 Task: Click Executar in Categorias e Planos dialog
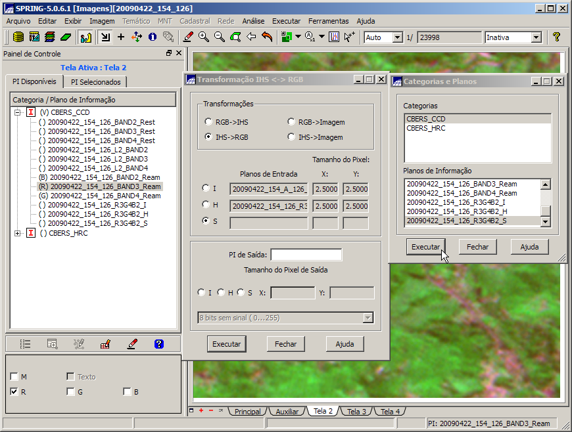[425, 247]
